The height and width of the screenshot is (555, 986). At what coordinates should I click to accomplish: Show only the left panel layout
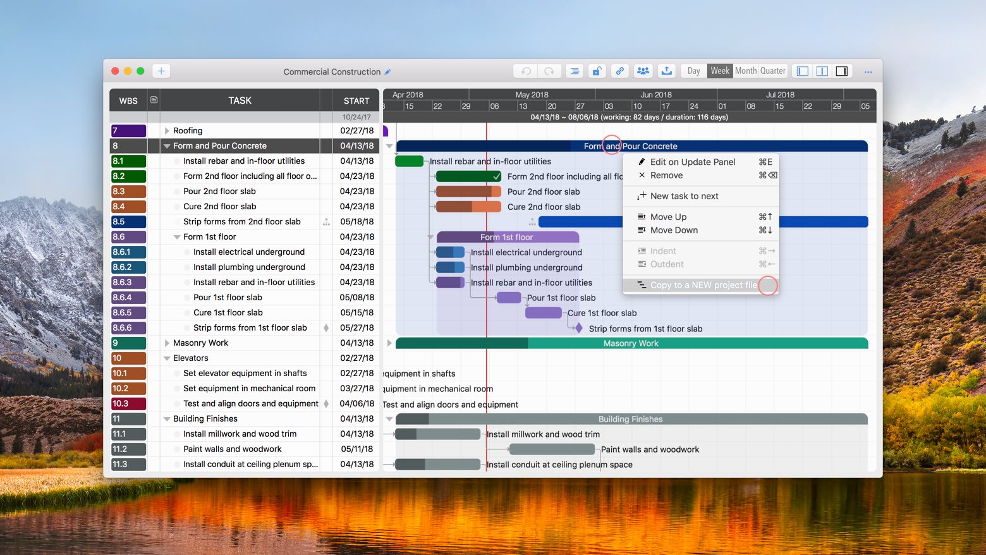pyautogui.click(x=803, y=71)
